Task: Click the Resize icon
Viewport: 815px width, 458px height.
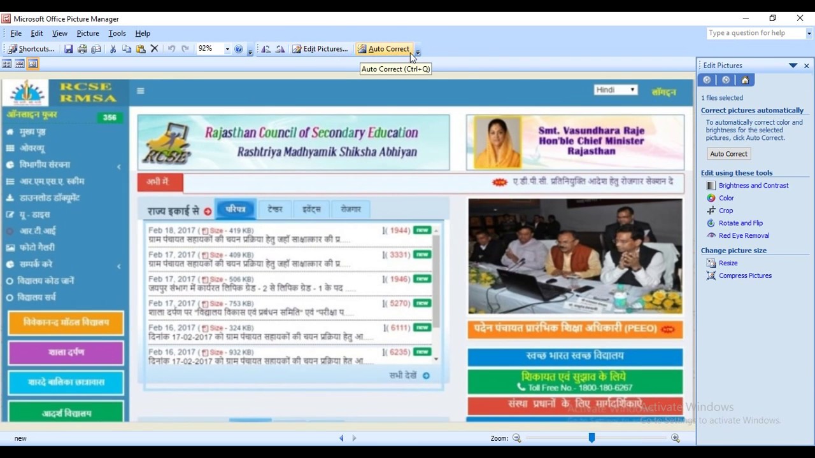Action: 711,263
